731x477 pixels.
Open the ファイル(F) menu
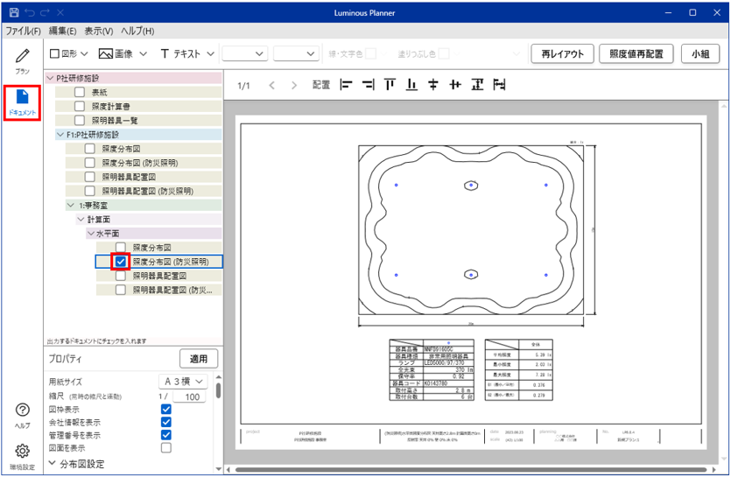[23, 32]
